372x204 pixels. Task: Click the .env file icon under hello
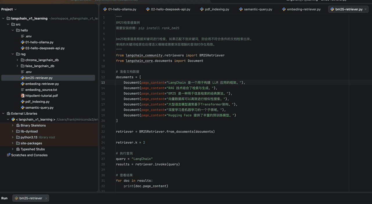point(23,36)
